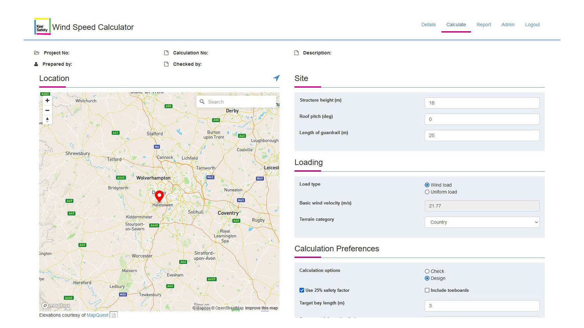Zoom in on the map

point(47,101)
